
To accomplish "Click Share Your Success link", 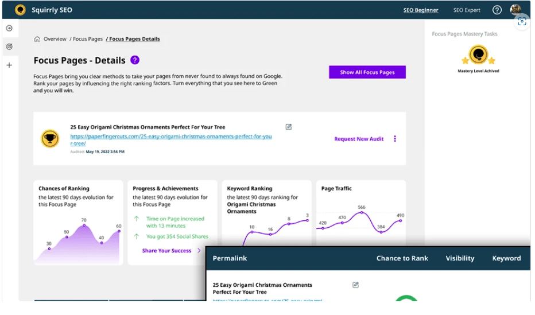I will [x=166, y=251].
